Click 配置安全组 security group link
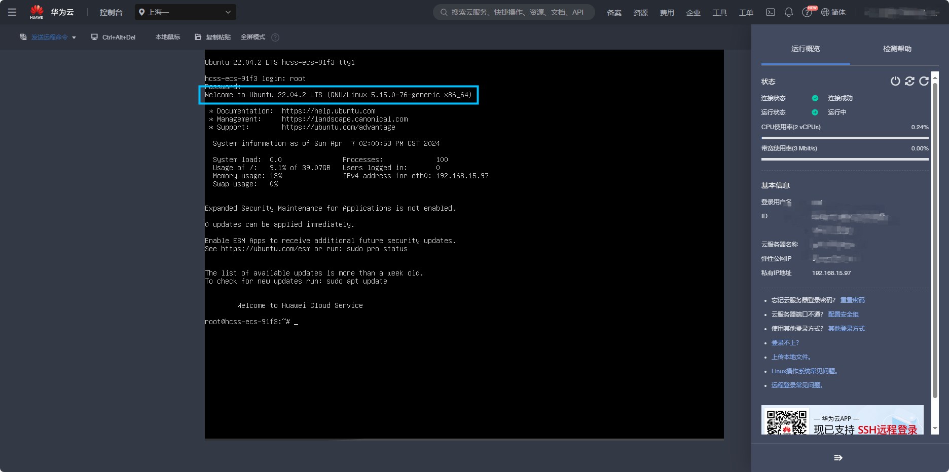The image size is (949, 472). click(843, 314)
